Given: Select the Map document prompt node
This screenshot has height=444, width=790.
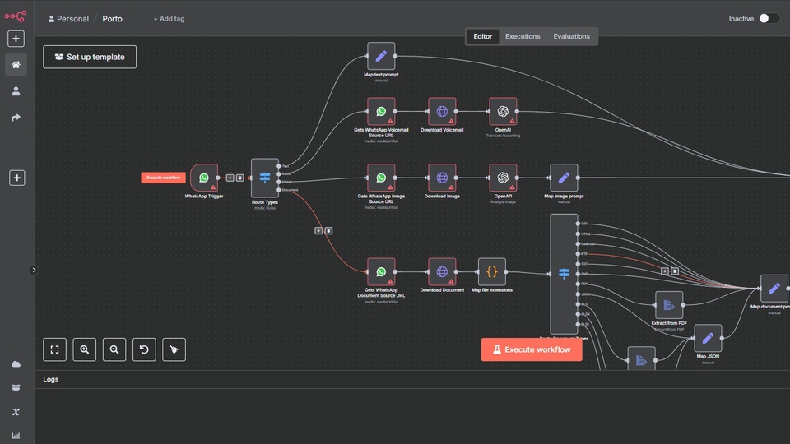Looking at the screenshot, I should (774, 289).
